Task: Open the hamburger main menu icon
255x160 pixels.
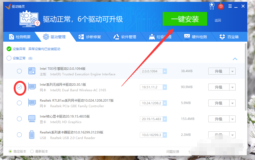Action: 230,6
